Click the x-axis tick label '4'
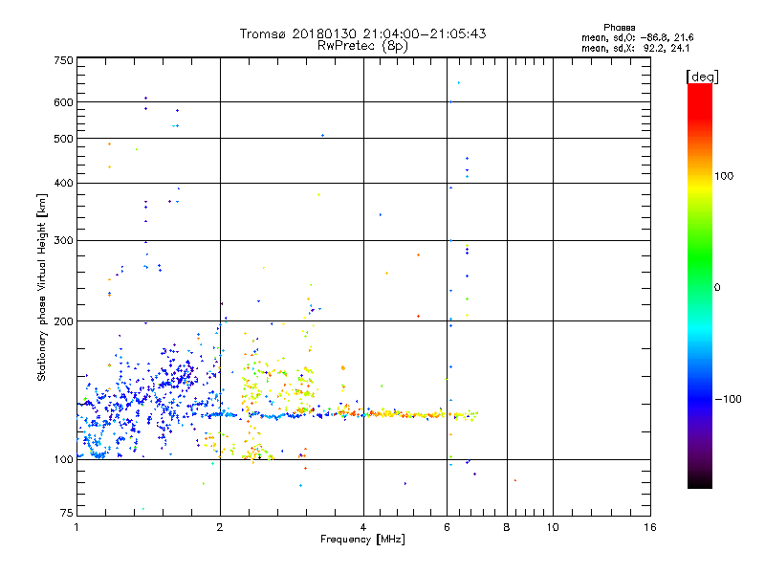The height and width of the screenshot is (574, 765). tap(363, 527)
